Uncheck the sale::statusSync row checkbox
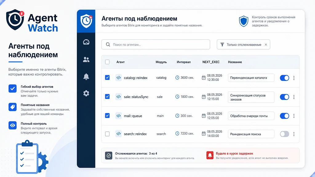This screenshot has height=177, width=315. tap(107, 96)
